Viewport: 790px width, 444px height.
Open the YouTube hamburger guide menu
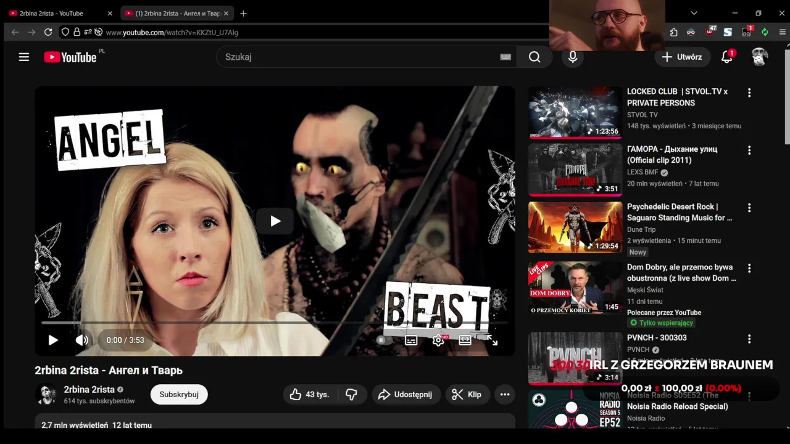(24, 57)
